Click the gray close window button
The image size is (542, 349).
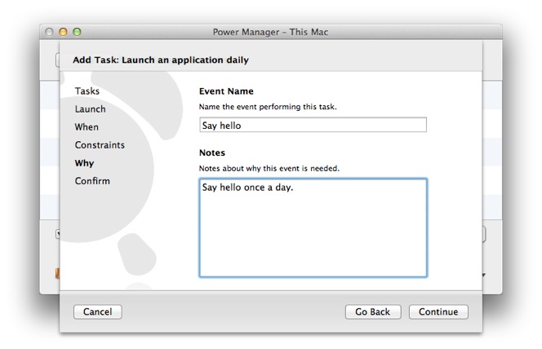pos(49,32)
